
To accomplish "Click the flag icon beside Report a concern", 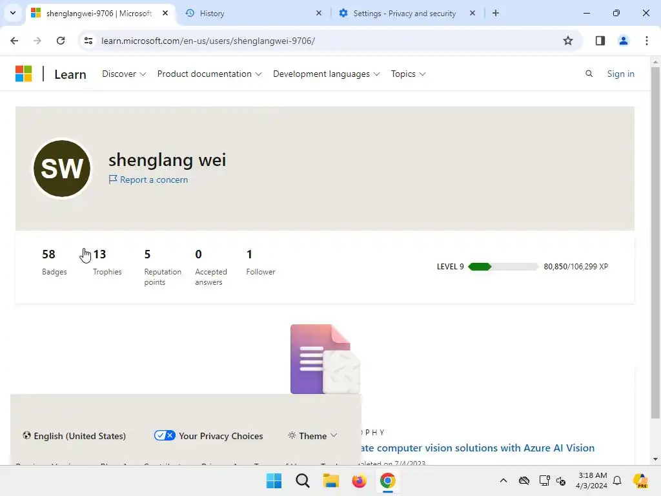I will click(113, 180).
